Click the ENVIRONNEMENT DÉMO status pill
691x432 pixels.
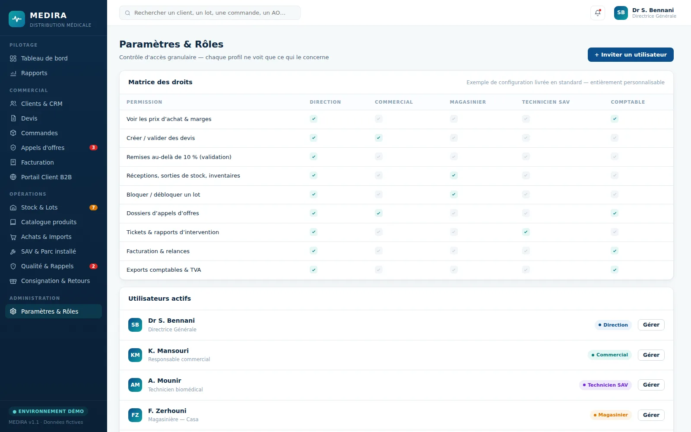pos(48,412)
